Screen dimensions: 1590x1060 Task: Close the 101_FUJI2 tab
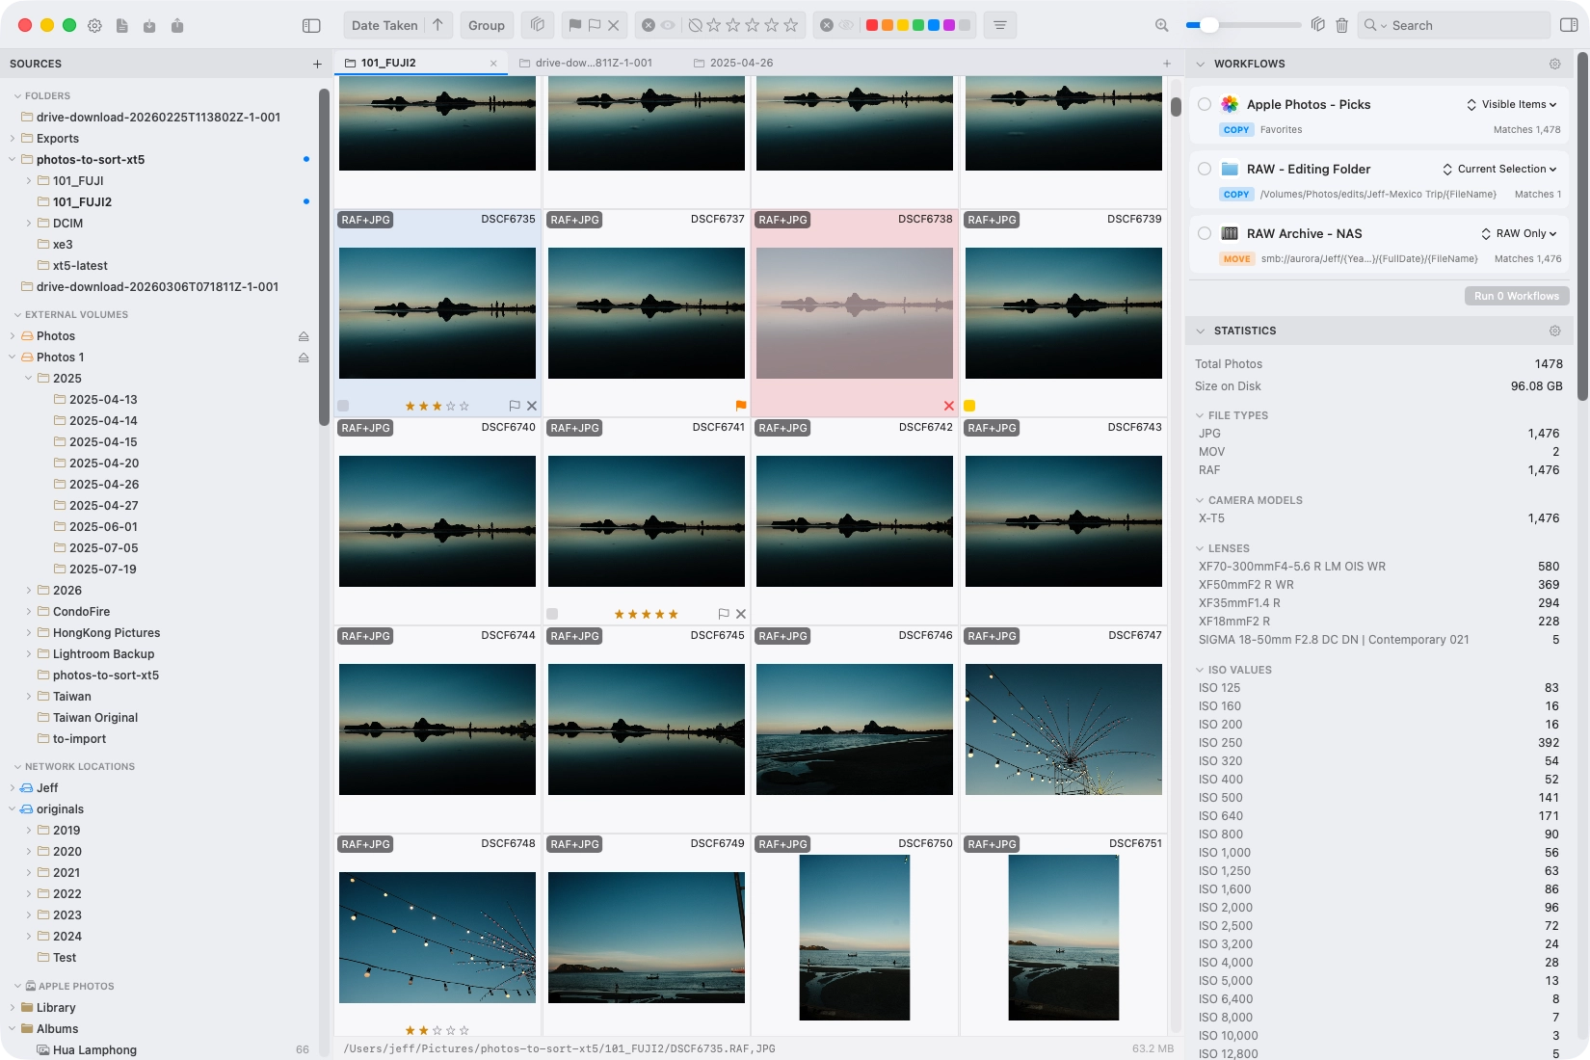(x=493, y=64)
